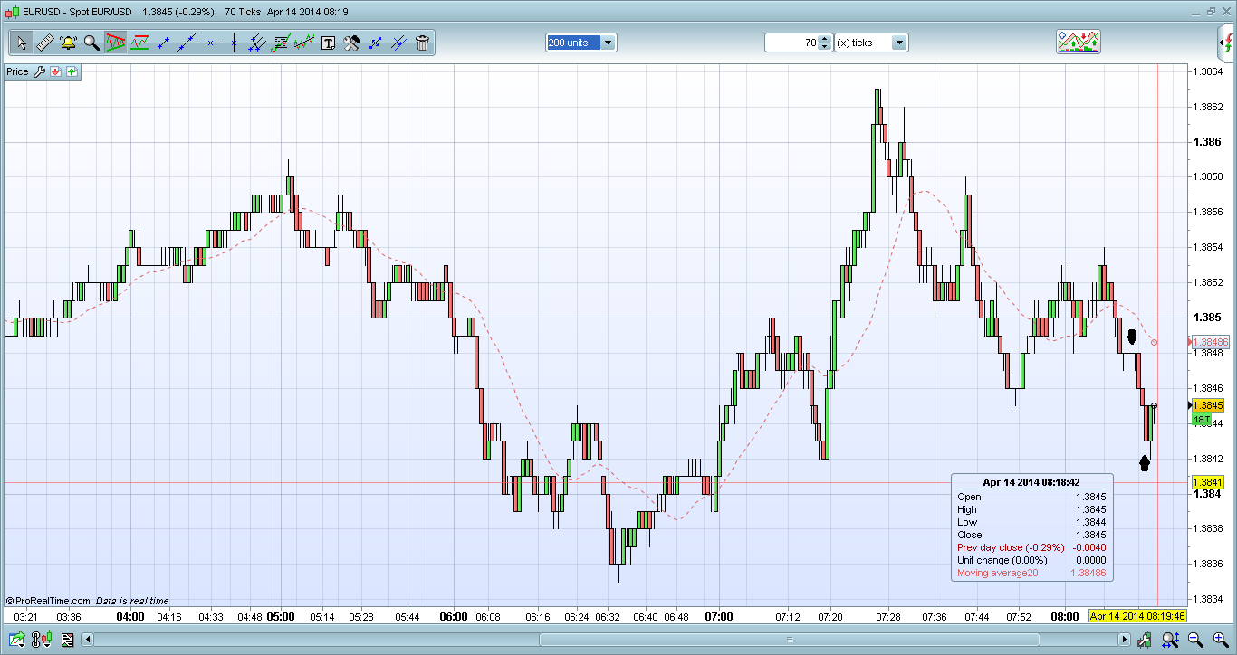Open the hammer and wrench object settings
This screenshot has height=655, width=1237.
351,43
